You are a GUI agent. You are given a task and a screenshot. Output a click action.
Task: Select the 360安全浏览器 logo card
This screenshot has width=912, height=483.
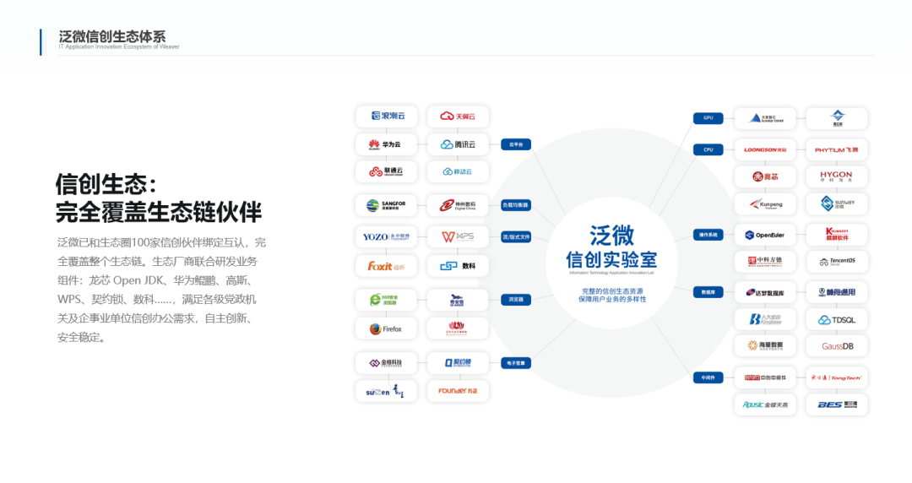tap(387, 300)
